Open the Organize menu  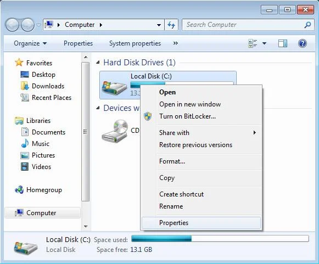tap(30, 43)
